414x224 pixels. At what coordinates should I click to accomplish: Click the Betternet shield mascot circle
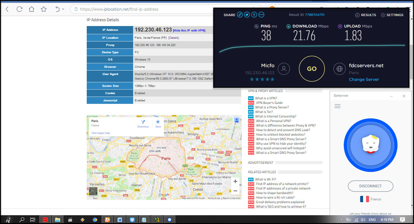tap(371, 145)
